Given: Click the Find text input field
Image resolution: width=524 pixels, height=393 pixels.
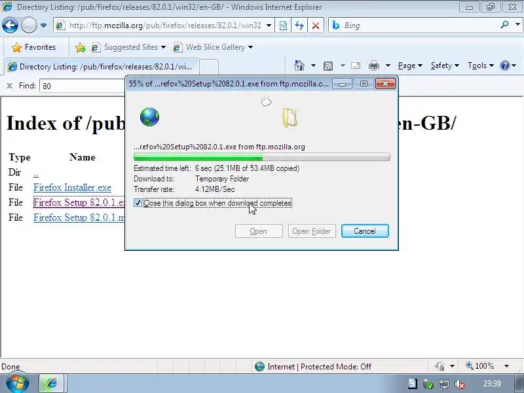Looking at the screenshot, I should click(x=83, y=86).
